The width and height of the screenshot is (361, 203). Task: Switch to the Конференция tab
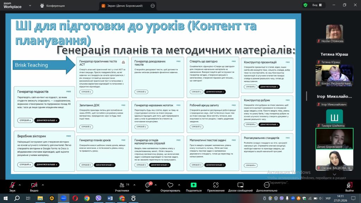(53, 6)
